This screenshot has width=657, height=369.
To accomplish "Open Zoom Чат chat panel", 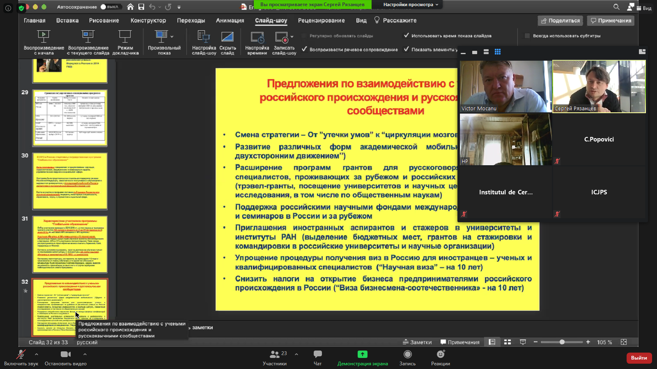I will coord(318,358).
